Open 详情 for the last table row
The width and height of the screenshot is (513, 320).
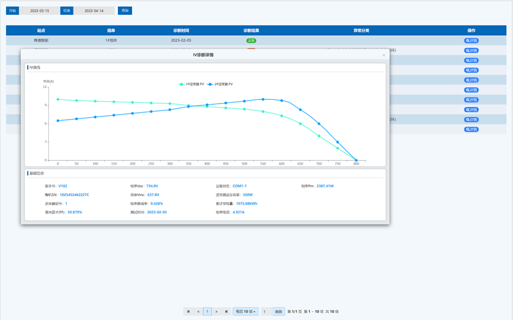click(x=472, y=129)
